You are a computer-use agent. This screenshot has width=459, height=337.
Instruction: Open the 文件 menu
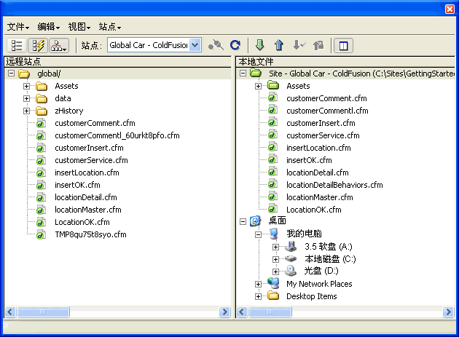coord(19,27)
